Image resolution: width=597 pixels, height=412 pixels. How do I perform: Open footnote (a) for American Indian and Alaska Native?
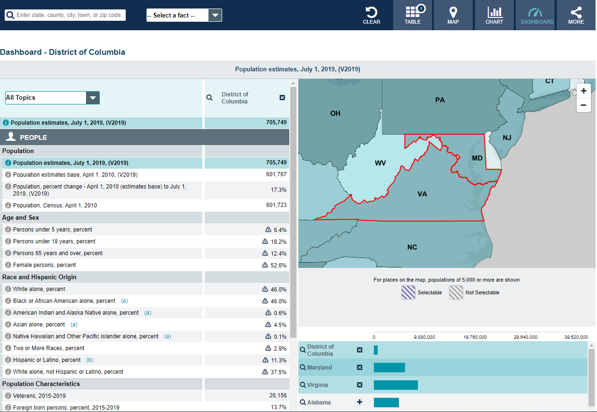point(147,313)
